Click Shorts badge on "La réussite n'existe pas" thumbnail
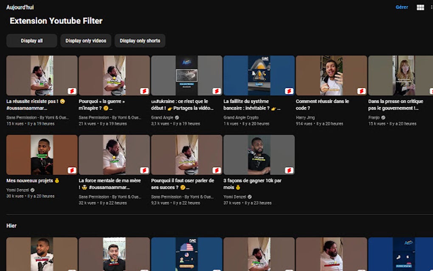The height and width of the screenshot is (271, 433). pyautogui.click(x=72, y=91)
